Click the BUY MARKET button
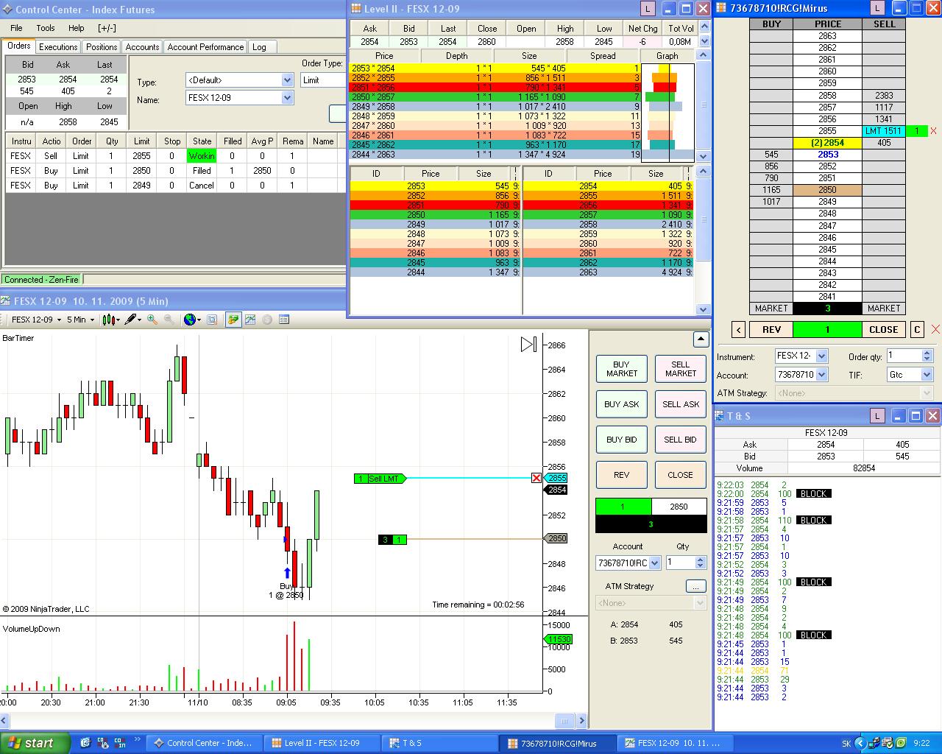 pos(622,369)
